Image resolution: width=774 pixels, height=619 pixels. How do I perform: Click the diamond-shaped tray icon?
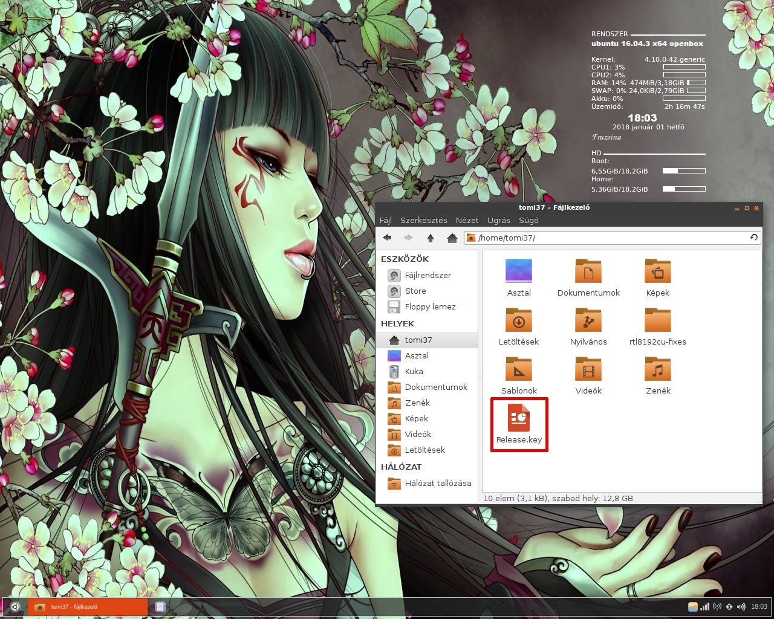pos(729,607)
